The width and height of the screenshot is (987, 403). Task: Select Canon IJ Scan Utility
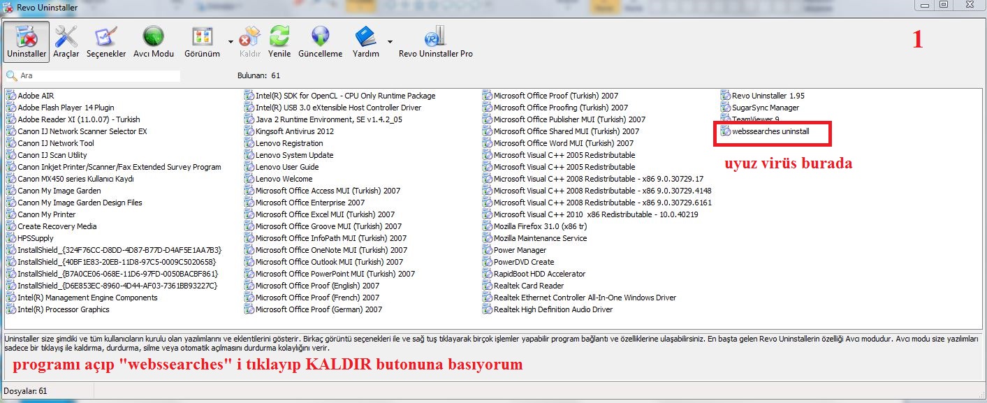coord(47,155)
